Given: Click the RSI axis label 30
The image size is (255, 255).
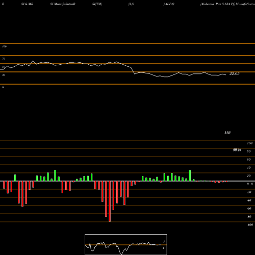Looking at the screenshot, I should point(4,75).
